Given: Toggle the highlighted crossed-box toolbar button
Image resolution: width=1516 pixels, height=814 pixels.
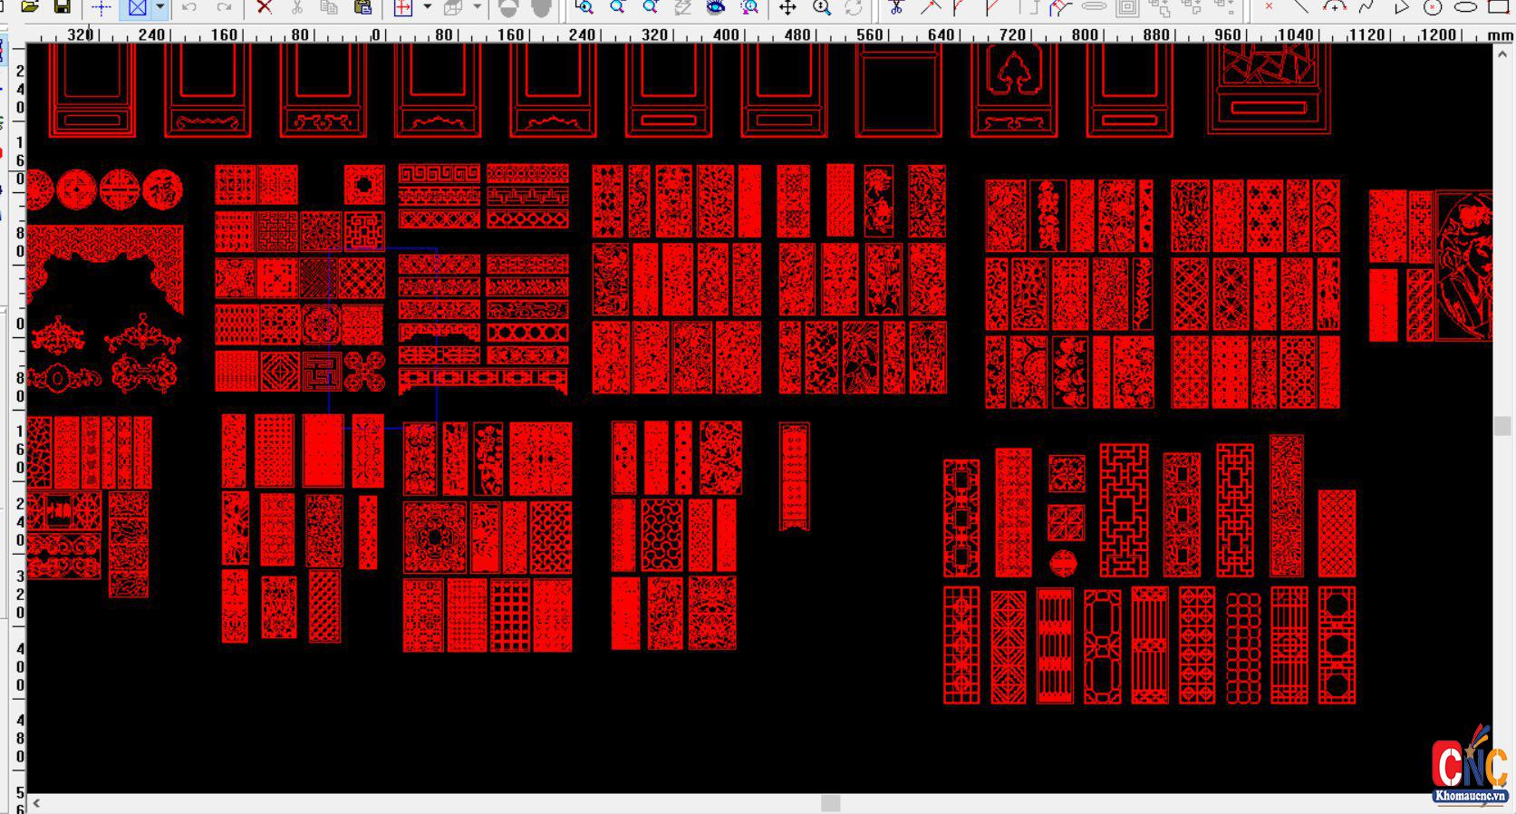Looking at the screenshot, I should coord(138,8).
